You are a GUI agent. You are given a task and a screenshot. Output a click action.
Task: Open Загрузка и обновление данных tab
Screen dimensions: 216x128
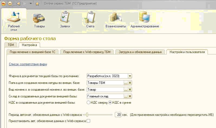coord(140,52)
